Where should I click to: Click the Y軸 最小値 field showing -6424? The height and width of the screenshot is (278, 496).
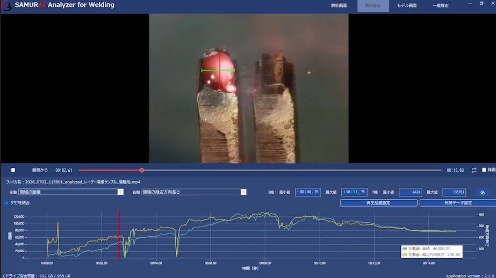point(410,192)
